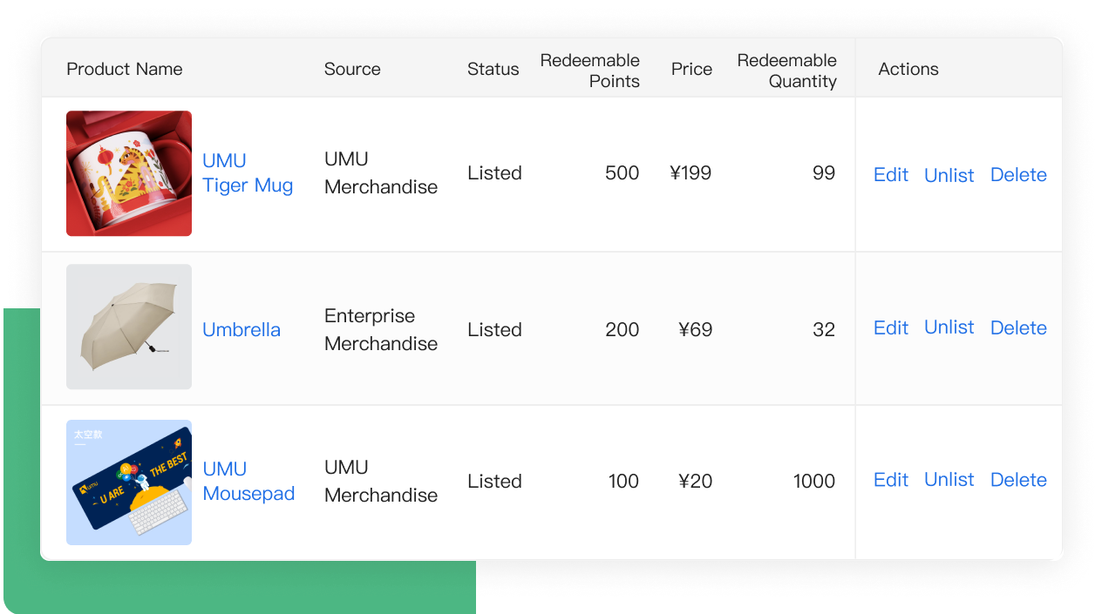Edit the UMU Mousepad product
This screenshot has width=1102, height=614.
[891, 480]
